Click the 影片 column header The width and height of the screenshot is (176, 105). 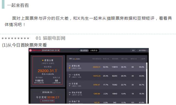pyautogui.click(x=75, y=59)
